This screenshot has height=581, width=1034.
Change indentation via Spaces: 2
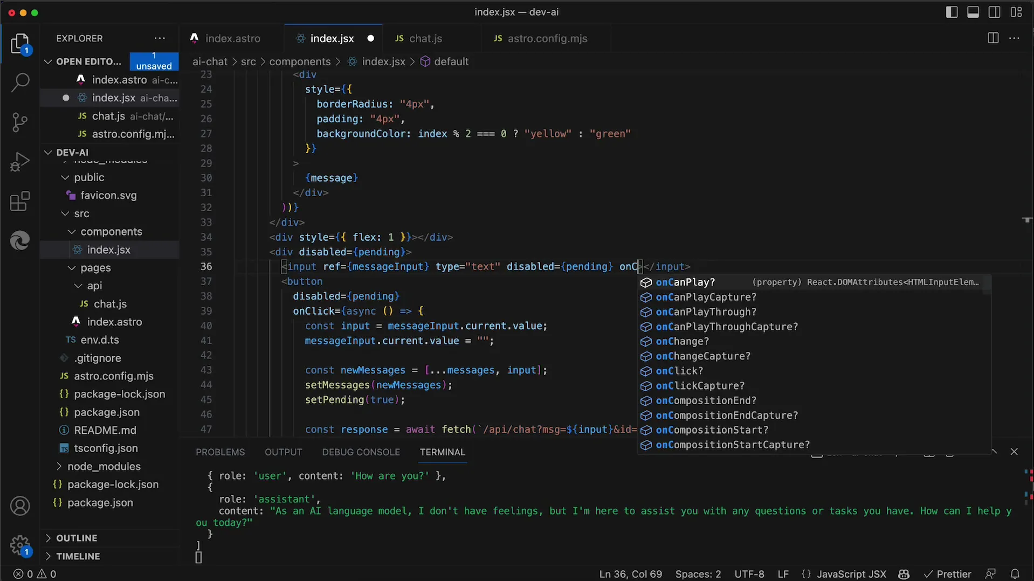(x=698, y=574)
